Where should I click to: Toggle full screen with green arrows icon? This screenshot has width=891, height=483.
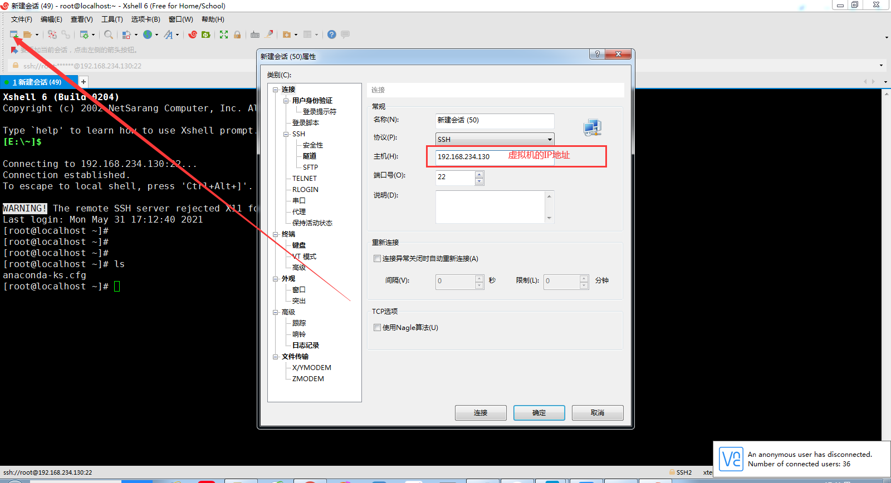(x=224, y=34)
